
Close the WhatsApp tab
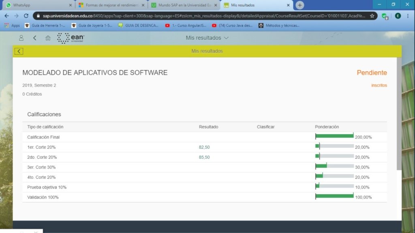point(71,5)
